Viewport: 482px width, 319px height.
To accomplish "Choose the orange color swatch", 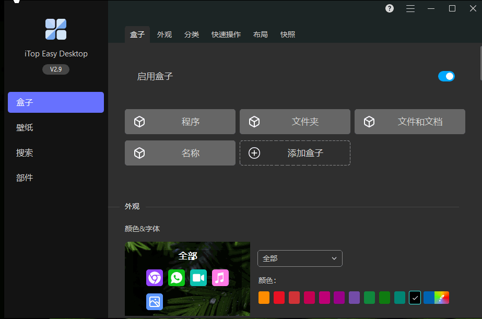I will tap(264, 298).
